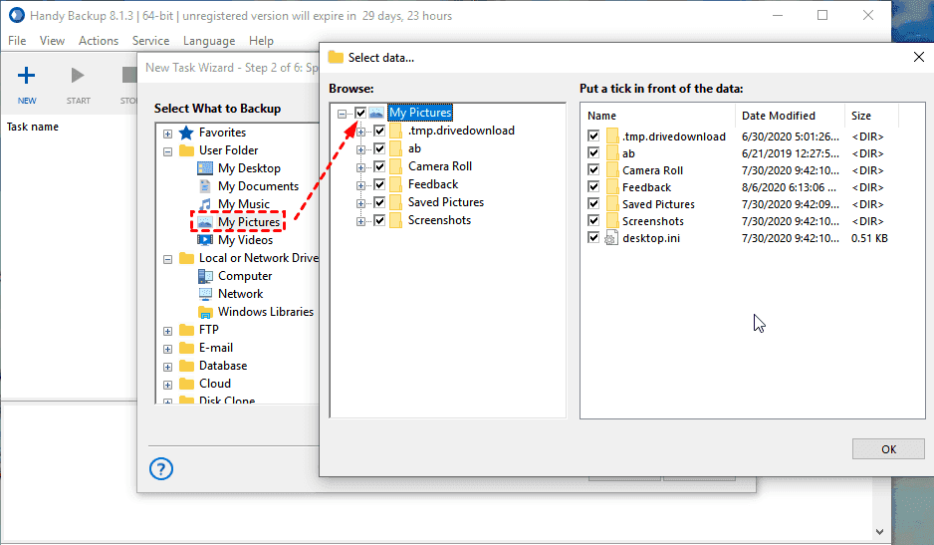
Task: Click the Feedback folder icon in file list
Action: point(612,187)
